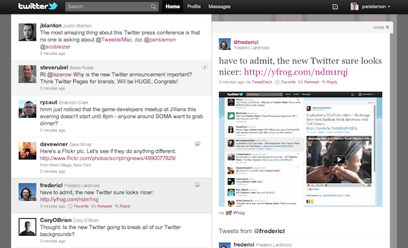Screen dimensions: 408x248
Task: Expand steverubel tweet details arrow
Action: [x=205, y=67]
